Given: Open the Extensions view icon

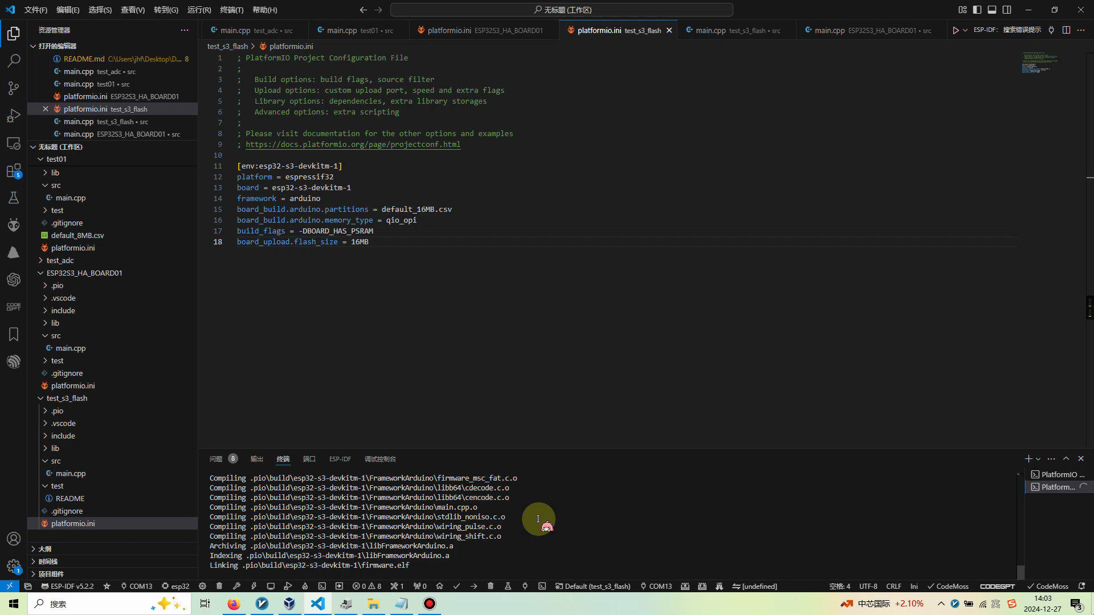Looking at the screenshot, I should (x=14, y=171).
